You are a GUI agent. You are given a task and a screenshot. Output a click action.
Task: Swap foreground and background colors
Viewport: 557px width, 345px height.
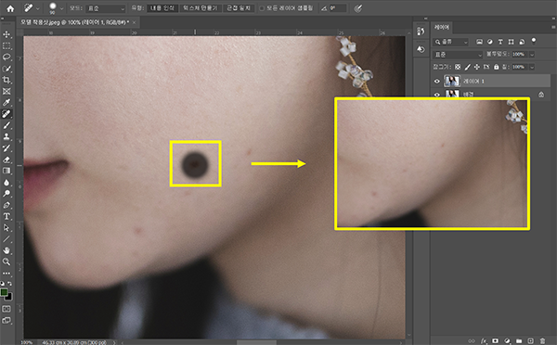click(x=10, y=283)
